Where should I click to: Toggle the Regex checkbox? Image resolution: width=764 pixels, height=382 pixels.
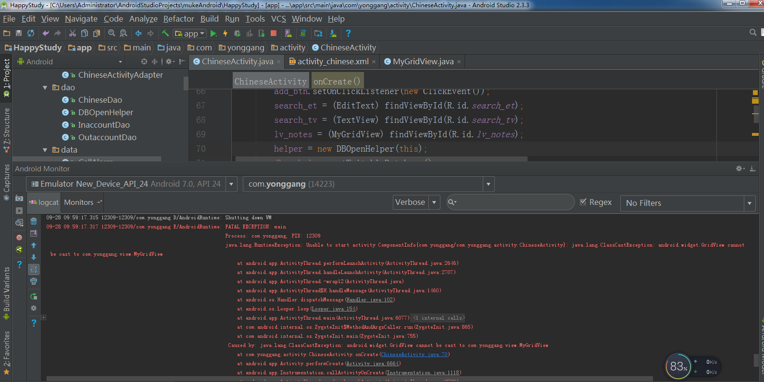[x=583, y=202]
